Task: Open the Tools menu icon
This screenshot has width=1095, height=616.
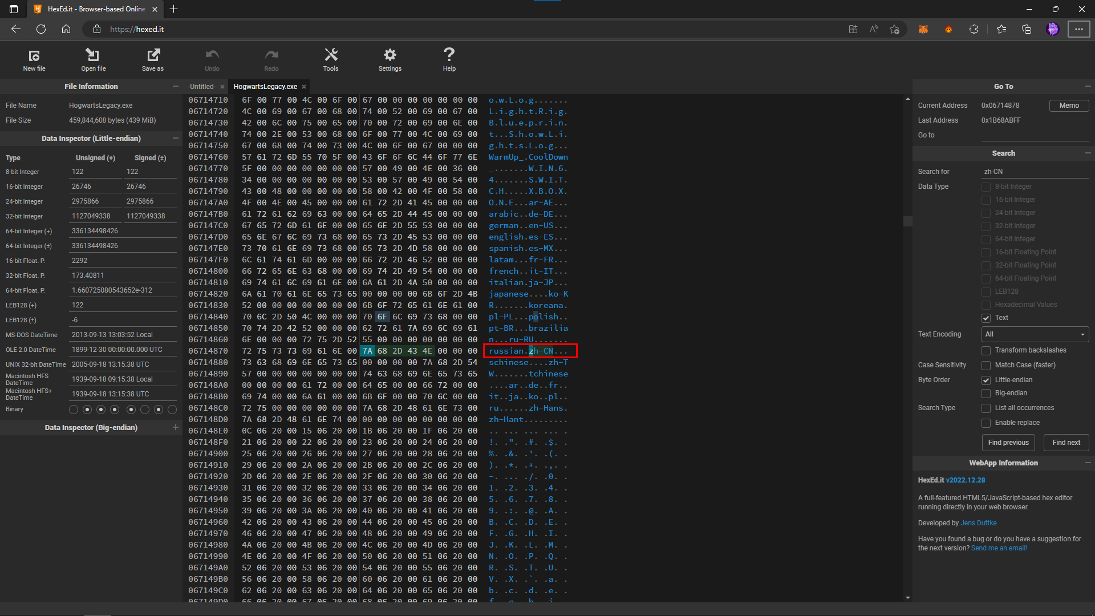Action: [331, 56]
